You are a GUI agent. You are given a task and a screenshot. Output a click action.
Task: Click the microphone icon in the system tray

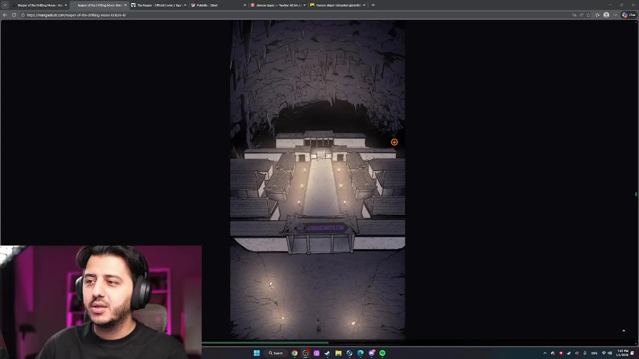pos(585,353)
